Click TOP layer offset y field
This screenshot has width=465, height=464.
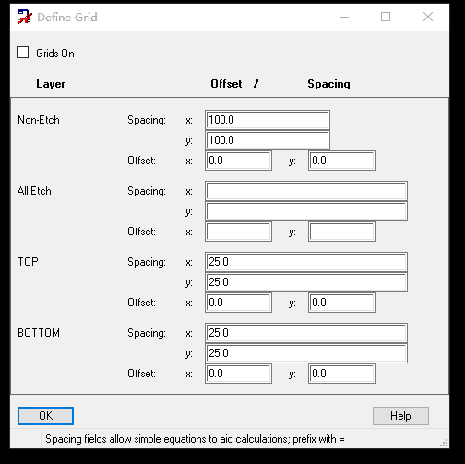(341, 303)
